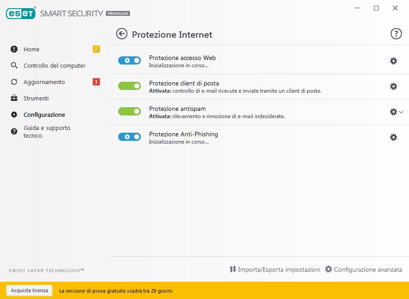Click the gear icon beside Configurazione

14,115
